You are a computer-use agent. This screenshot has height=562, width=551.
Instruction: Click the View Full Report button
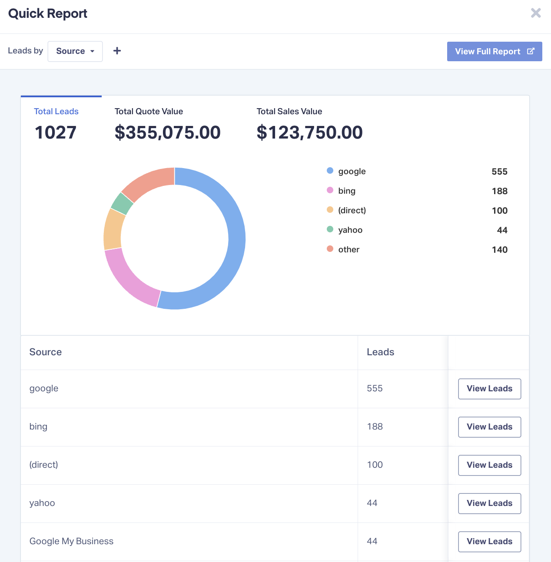pos(495,51)
